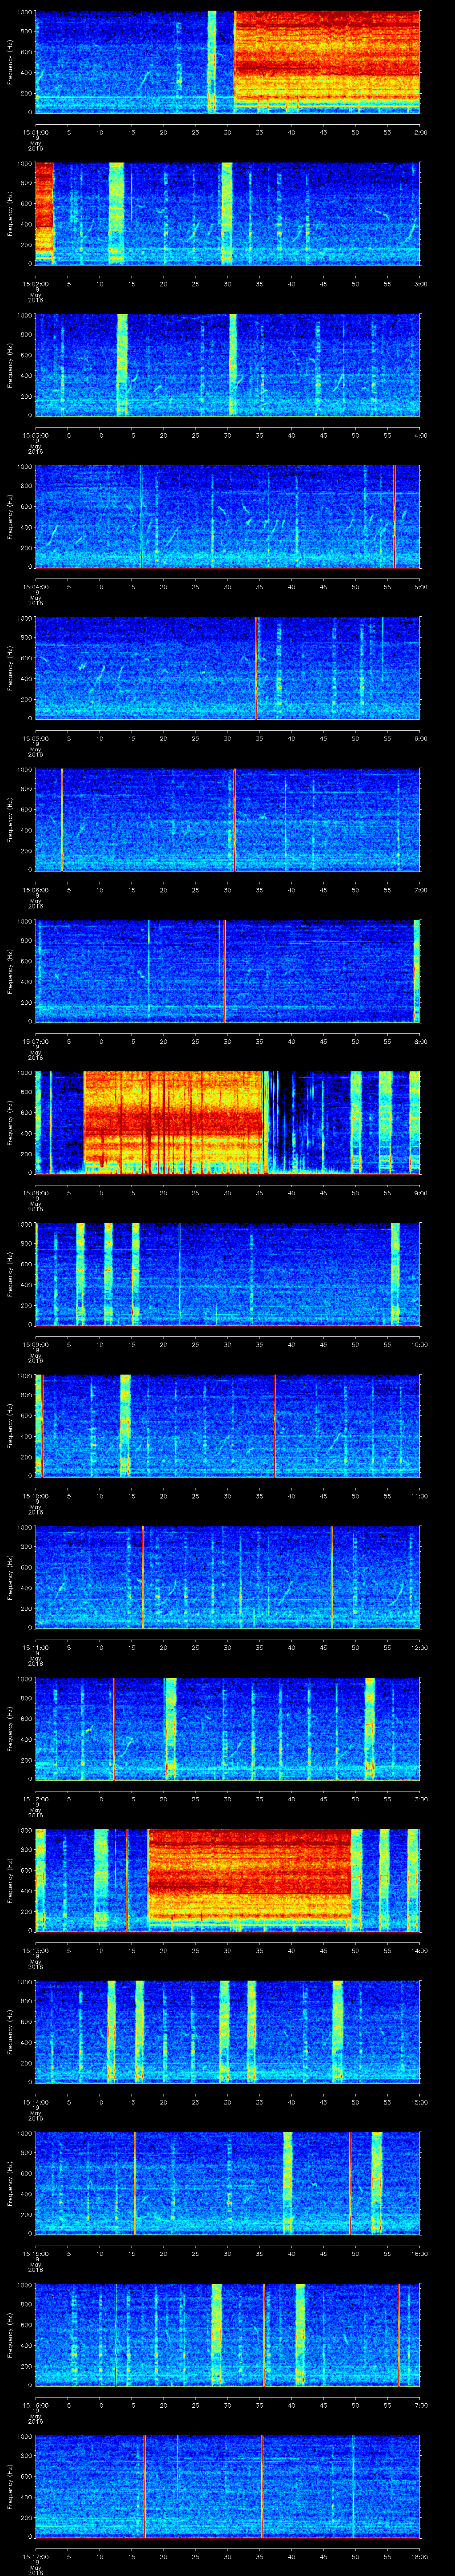Click the large red noise block in the 15:13:00 spectrogram

pos(249,1879)
